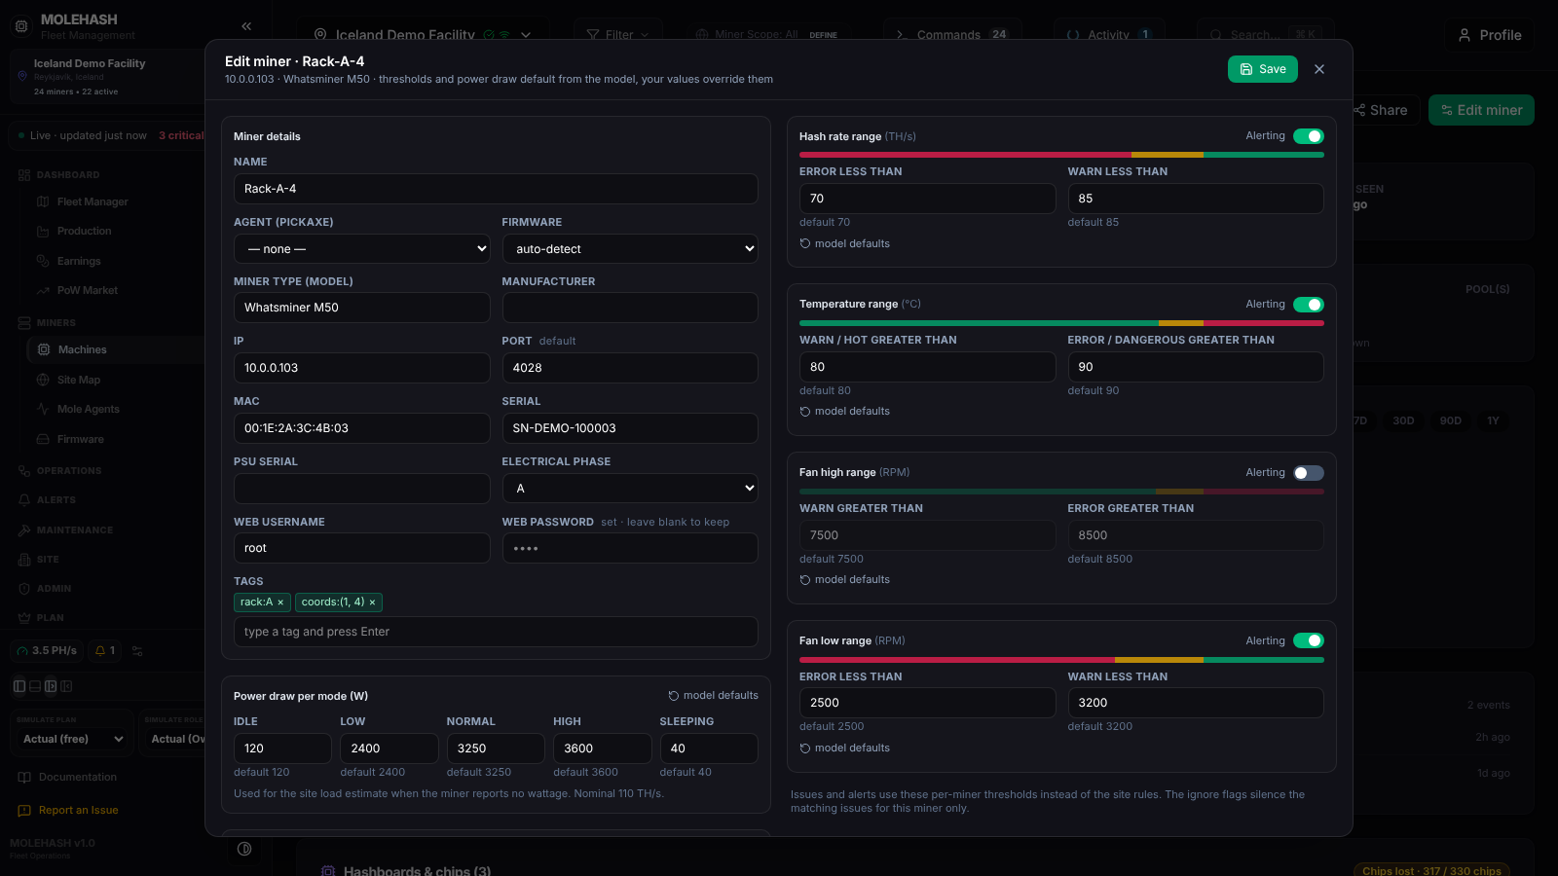The image size is (1558, 876).
Task: Open Mole Agents in the sidebar
Action: point(88,409)
